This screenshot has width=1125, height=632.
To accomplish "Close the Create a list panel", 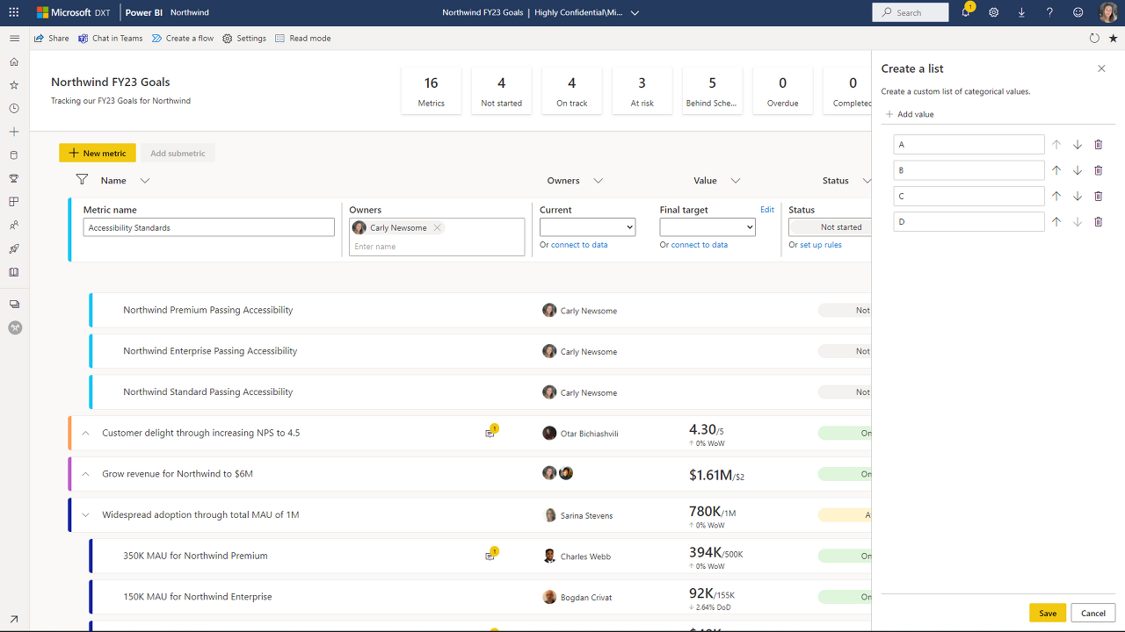I will [x=1101, y=68].
